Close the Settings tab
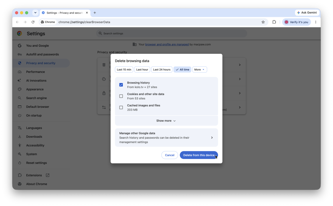 click(87, 13)
